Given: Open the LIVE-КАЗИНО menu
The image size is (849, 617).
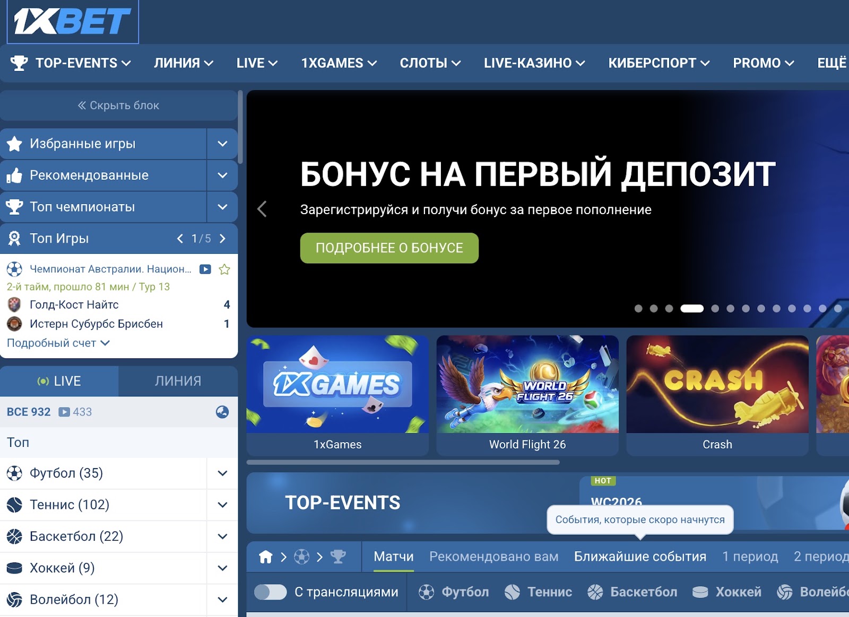Looking at the screenshot, I should click(x=534, y=63).
